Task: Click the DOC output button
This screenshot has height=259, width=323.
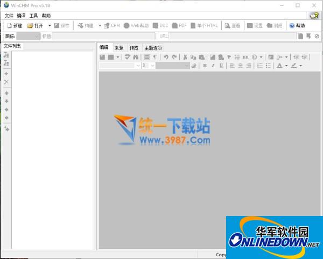Action: (160, 26)
